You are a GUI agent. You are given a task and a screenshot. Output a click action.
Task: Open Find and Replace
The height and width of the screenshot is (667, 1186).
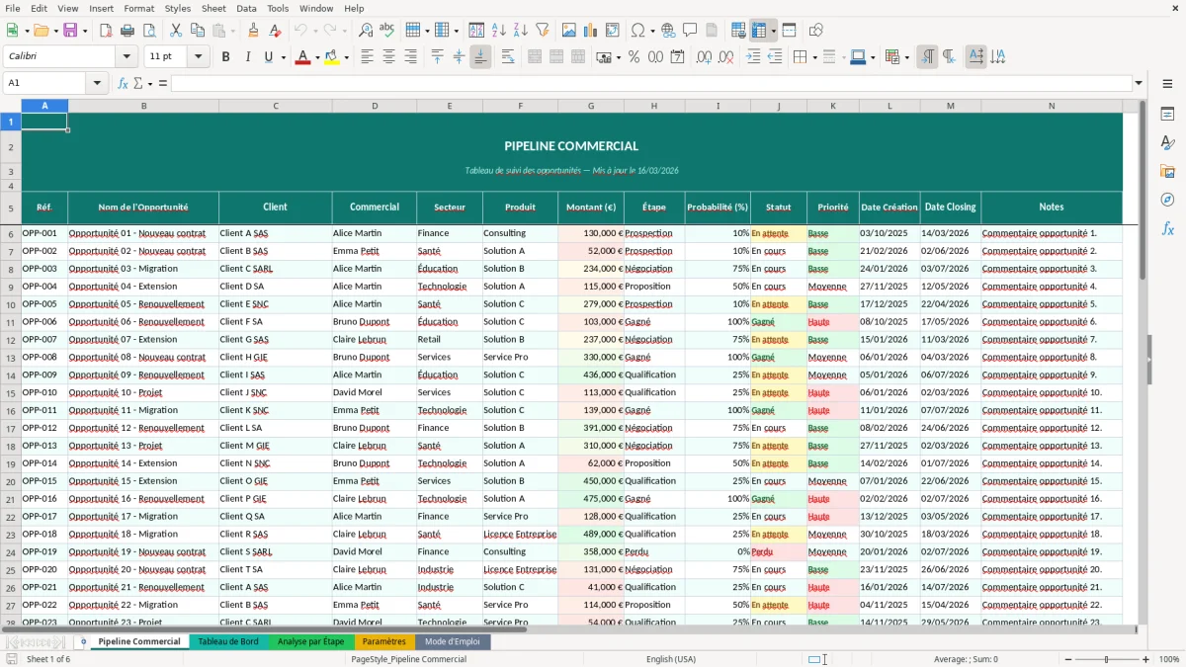click(366, 31)
